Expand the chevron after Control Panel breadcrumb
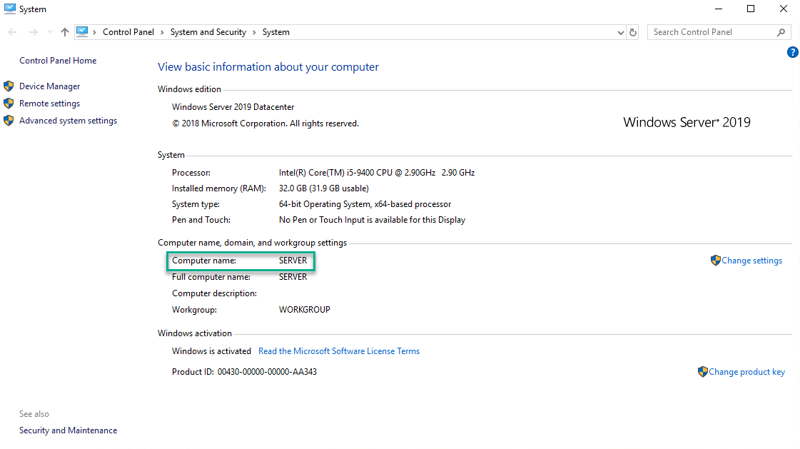Viewport: 800px width, 449px height. pos(162,32)
